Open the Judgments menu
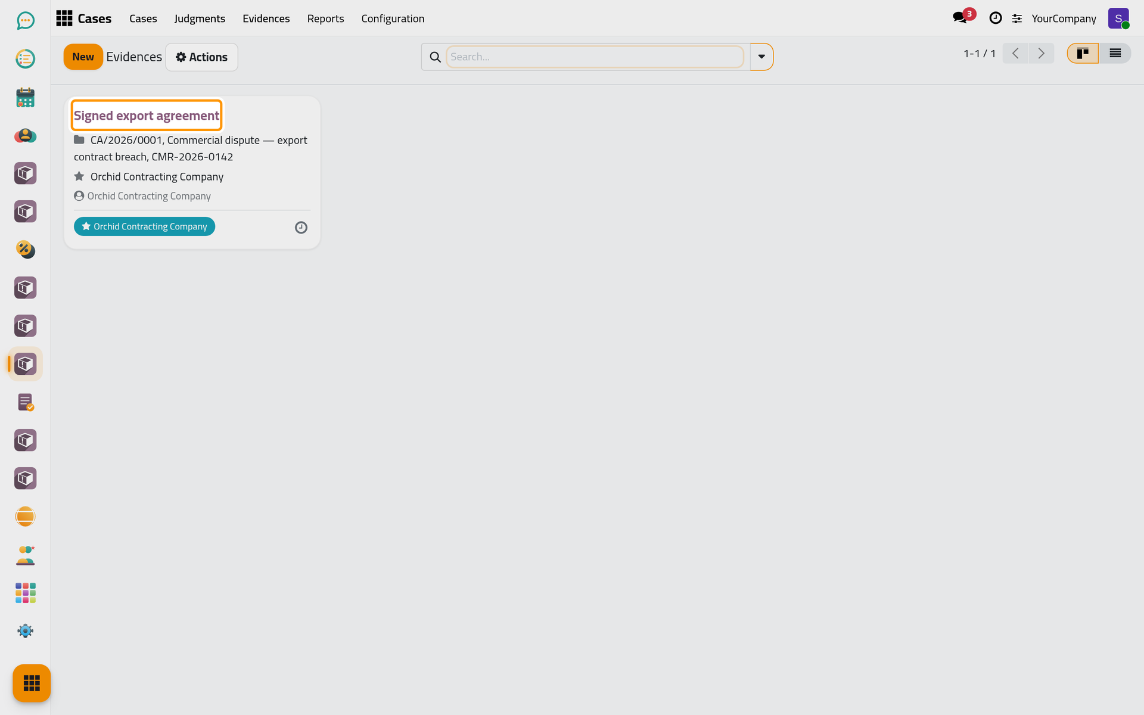This screenshot has width=1144, height=715. tap(200, 18)
